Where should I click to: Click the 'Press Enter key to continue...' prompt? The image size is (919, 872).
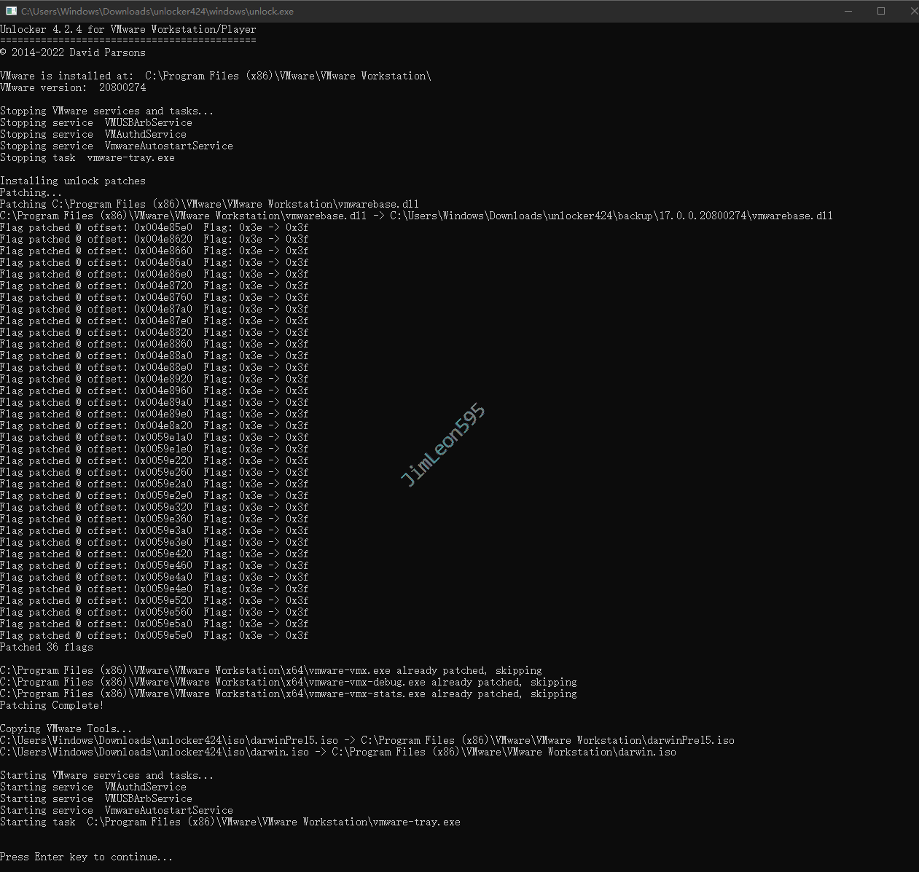87,857
